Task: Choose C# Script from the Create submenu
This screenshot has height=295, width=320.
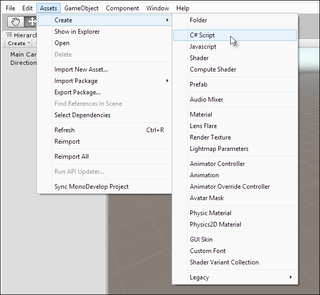Action: coord(202,35)
